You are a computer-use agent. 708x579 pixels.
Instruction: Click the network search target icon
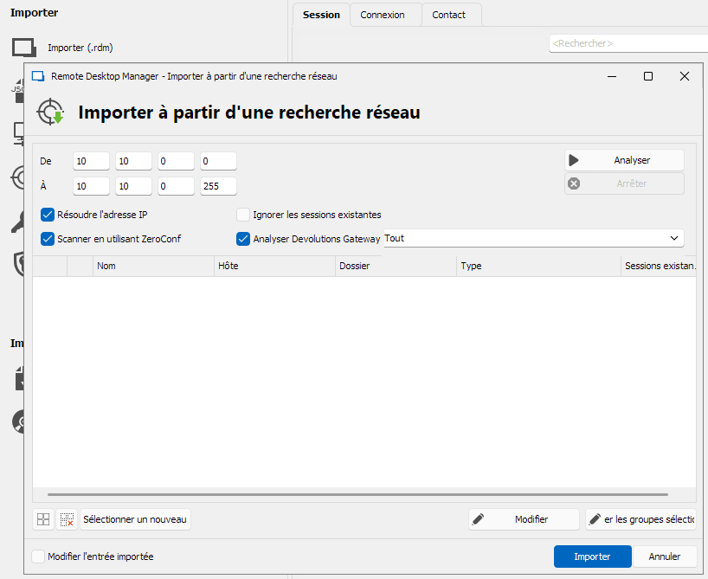pyautogui.click(x=50, y=113)
